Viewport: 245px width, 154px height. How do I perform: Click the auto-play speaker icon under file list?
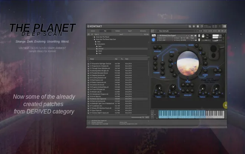147,117
